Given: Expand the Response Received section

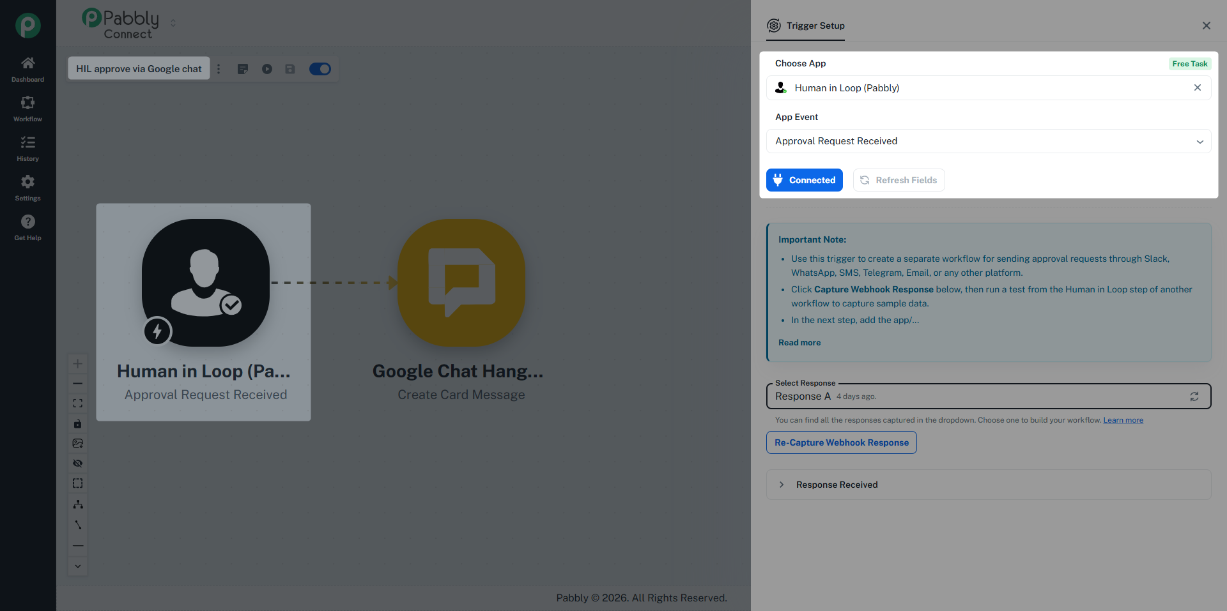Looking at the screenshot, I should coord(989,485).
